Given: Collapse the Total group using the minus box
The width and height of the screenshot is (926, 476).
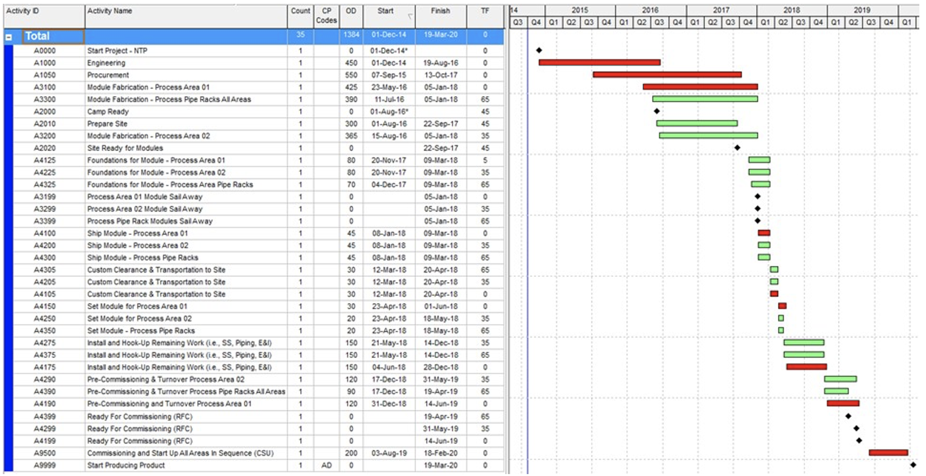Looking at the screenshot, I should click(x=10, y=36).
